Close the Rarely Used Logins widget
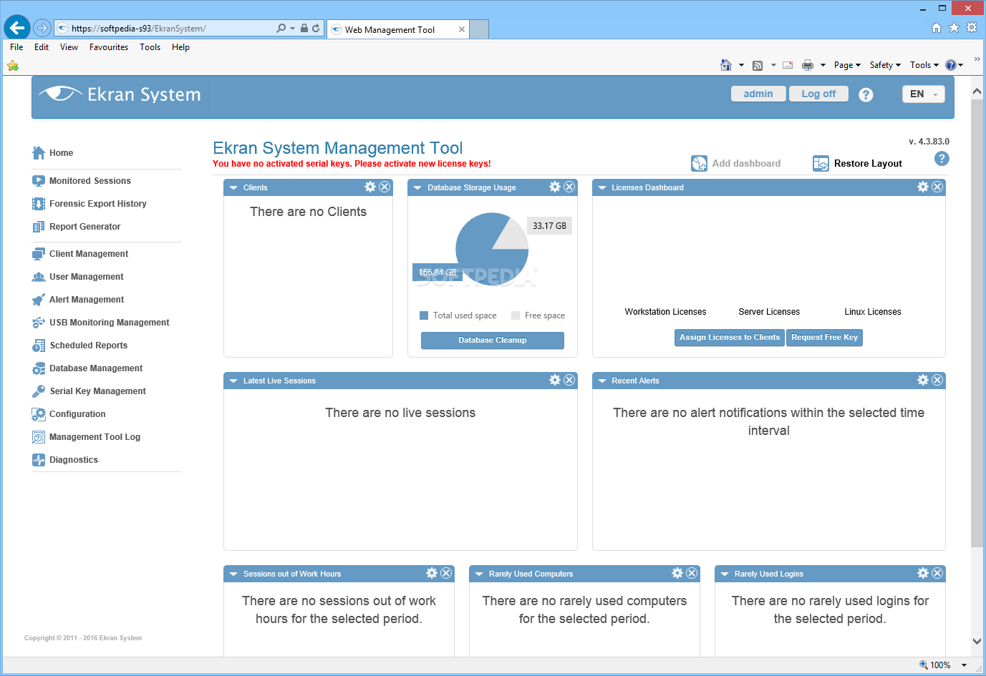 point(937,573)
